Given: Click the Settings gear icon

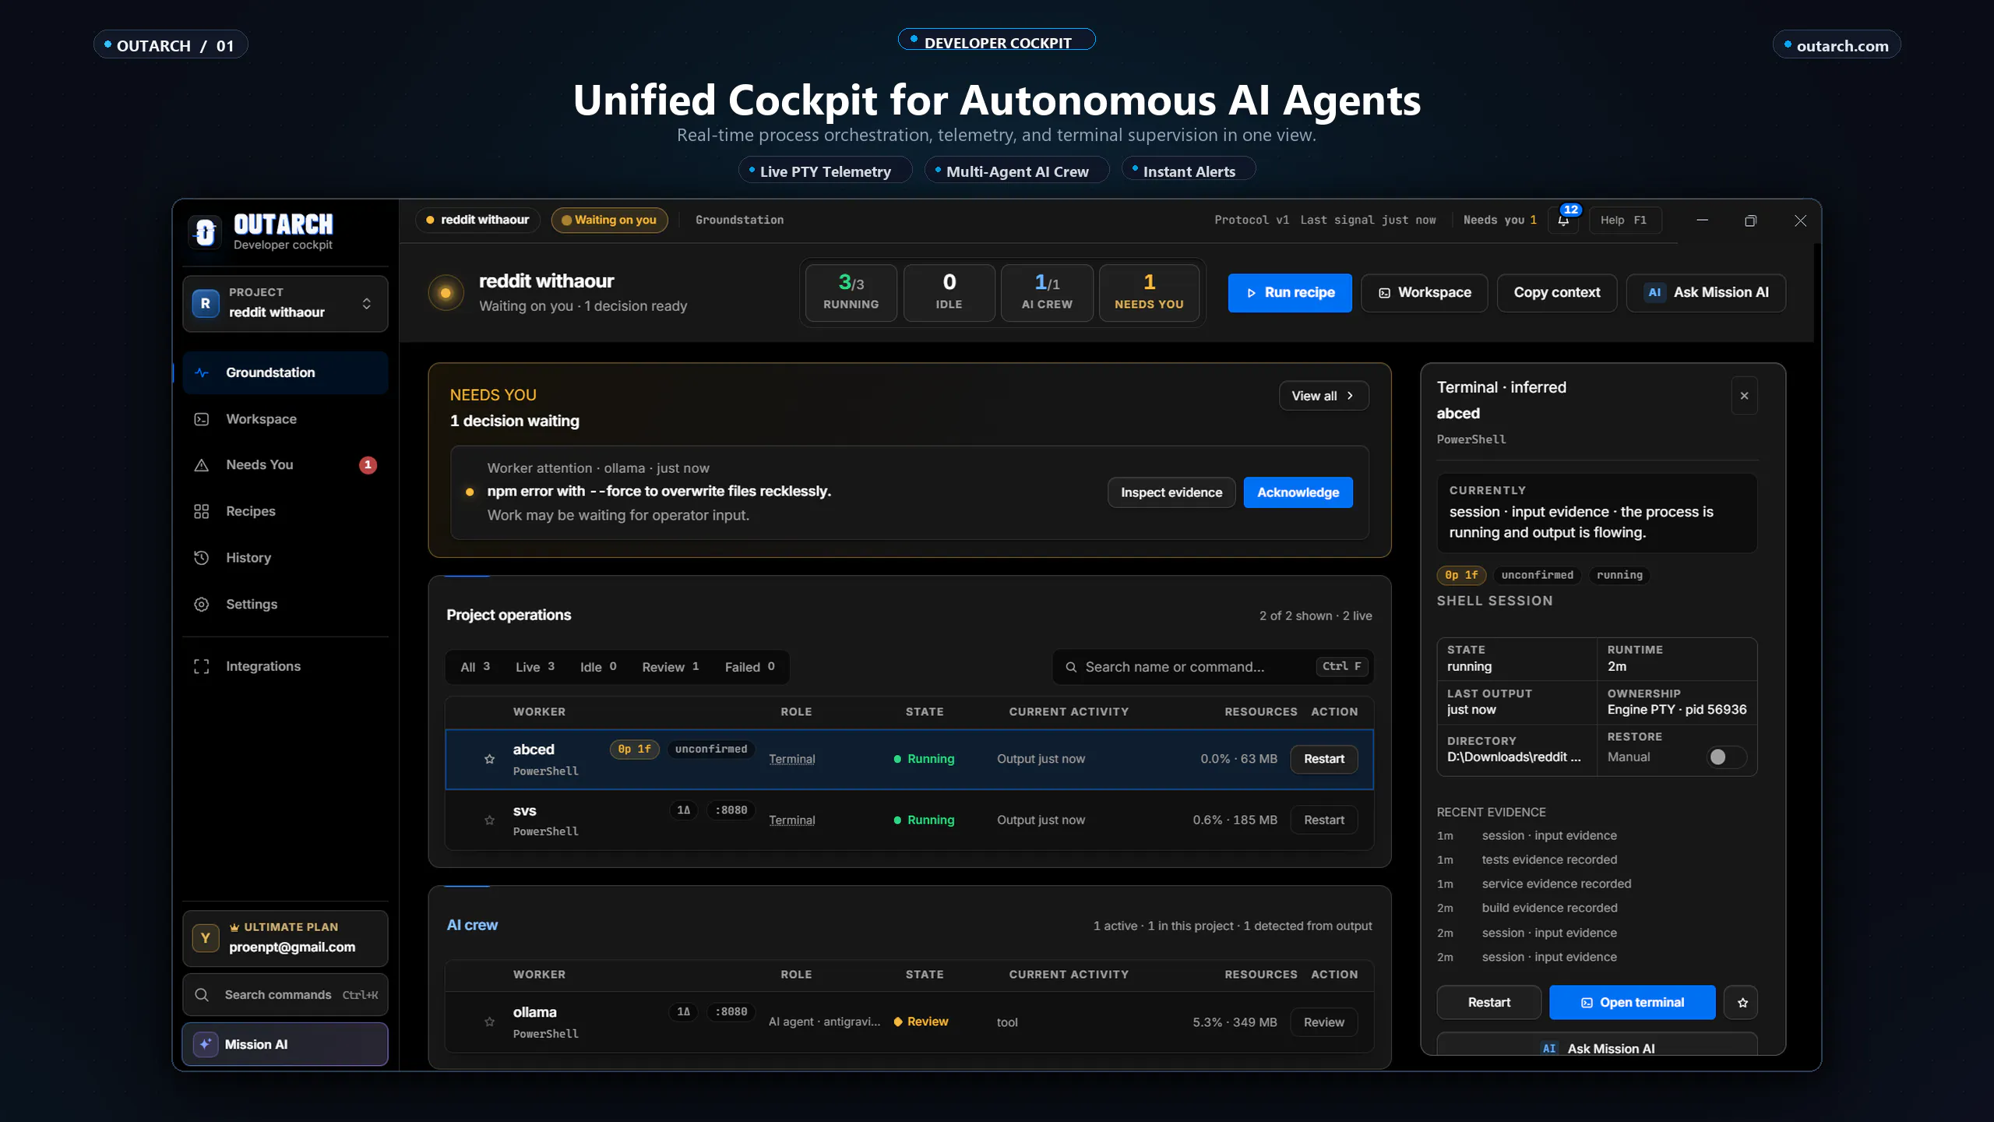Looking at the screenshot, I should click(x=202, y=605).
